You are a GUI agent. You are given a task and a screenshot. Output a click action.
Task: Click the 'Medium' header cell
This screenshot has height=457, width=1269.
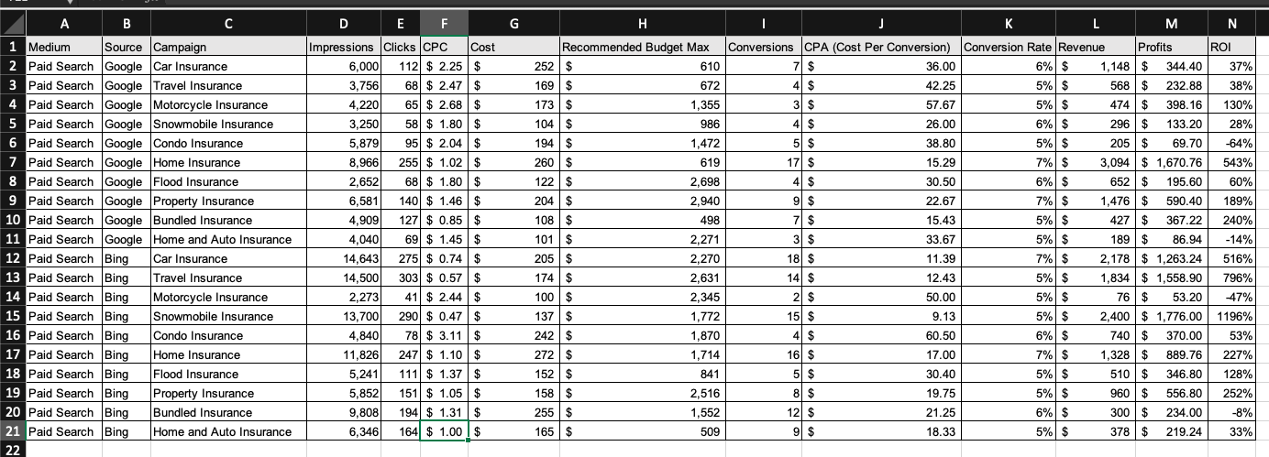(x=63, y=47)
